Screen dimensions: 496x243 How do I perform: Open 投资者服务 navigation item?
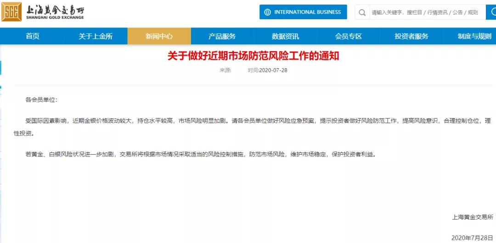(411, 36)
